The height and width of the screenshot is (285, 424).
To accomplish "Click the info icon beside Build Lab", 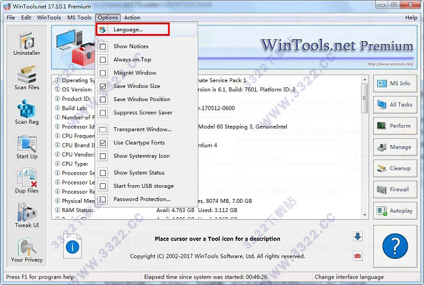I will pyautogui.click(x=57, y=108).
